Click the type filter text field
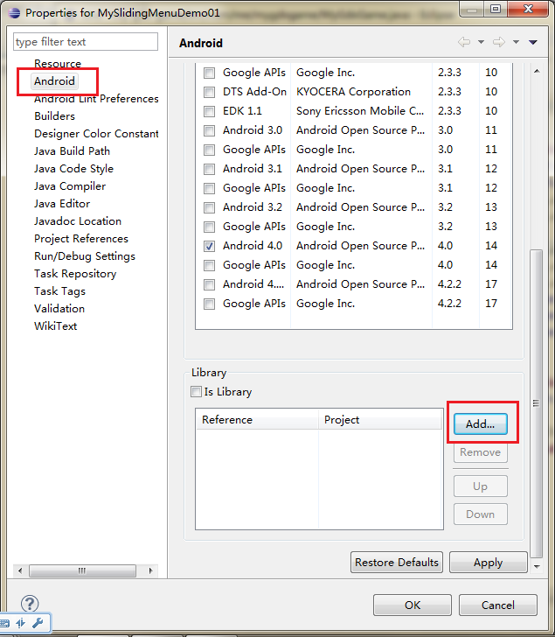The height and width of the screenshot is (637, 555). coord(86,42)
